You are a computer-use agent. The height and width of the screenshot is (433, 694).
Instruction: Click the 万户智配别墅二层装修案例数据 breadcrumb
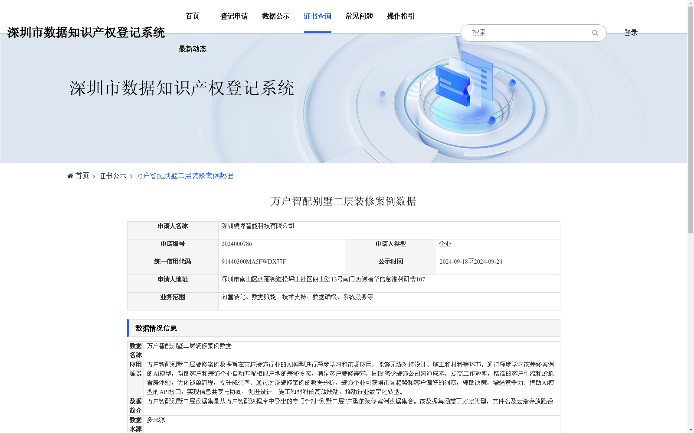185,176
